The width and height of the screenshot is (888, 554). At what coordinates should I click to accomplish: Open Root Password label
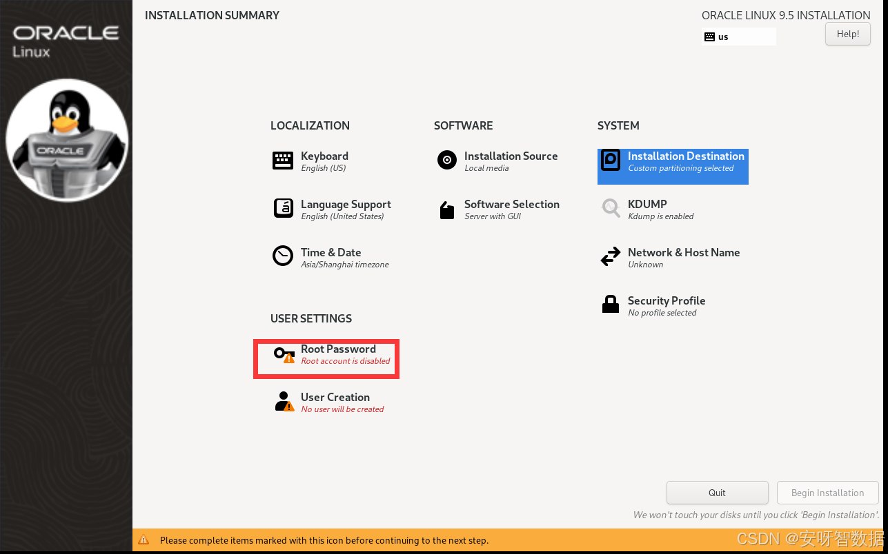coord(338,349)
